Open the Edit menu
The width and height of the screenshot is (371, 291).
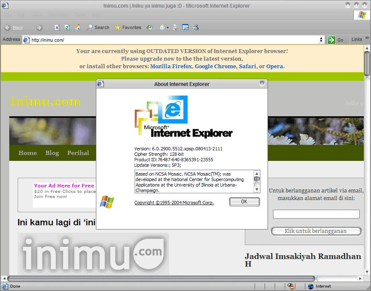21,15
